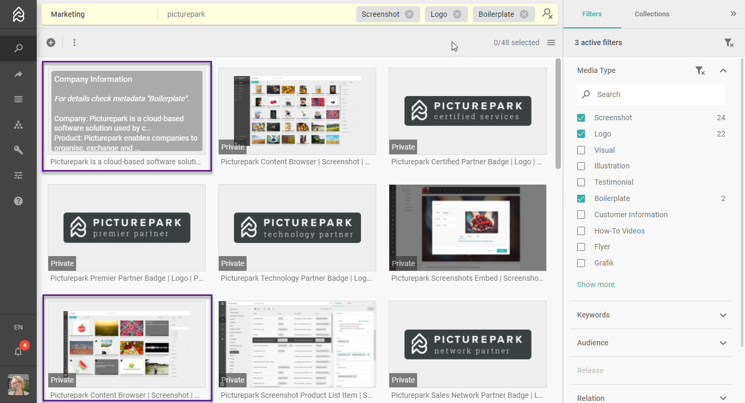Viewport: 745px width, 403px height.
Task: Open Picturepark Premier Partner Badge thumbnail
Action: [126, 228]
